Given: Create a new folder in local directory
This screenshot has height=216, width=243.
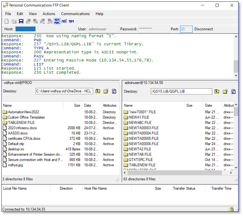Looking at the screenshot, I should pos(106,91).
